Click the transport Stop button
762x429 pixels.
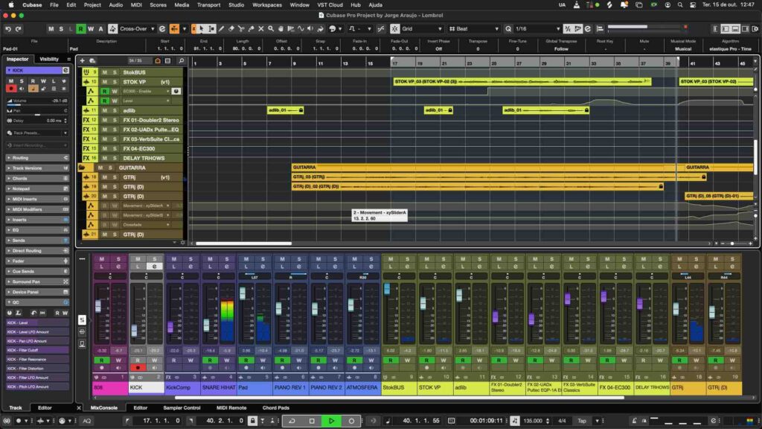coord(312,421)
